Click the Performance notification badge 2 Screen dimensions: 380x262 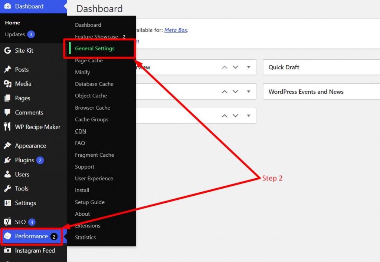54,236
